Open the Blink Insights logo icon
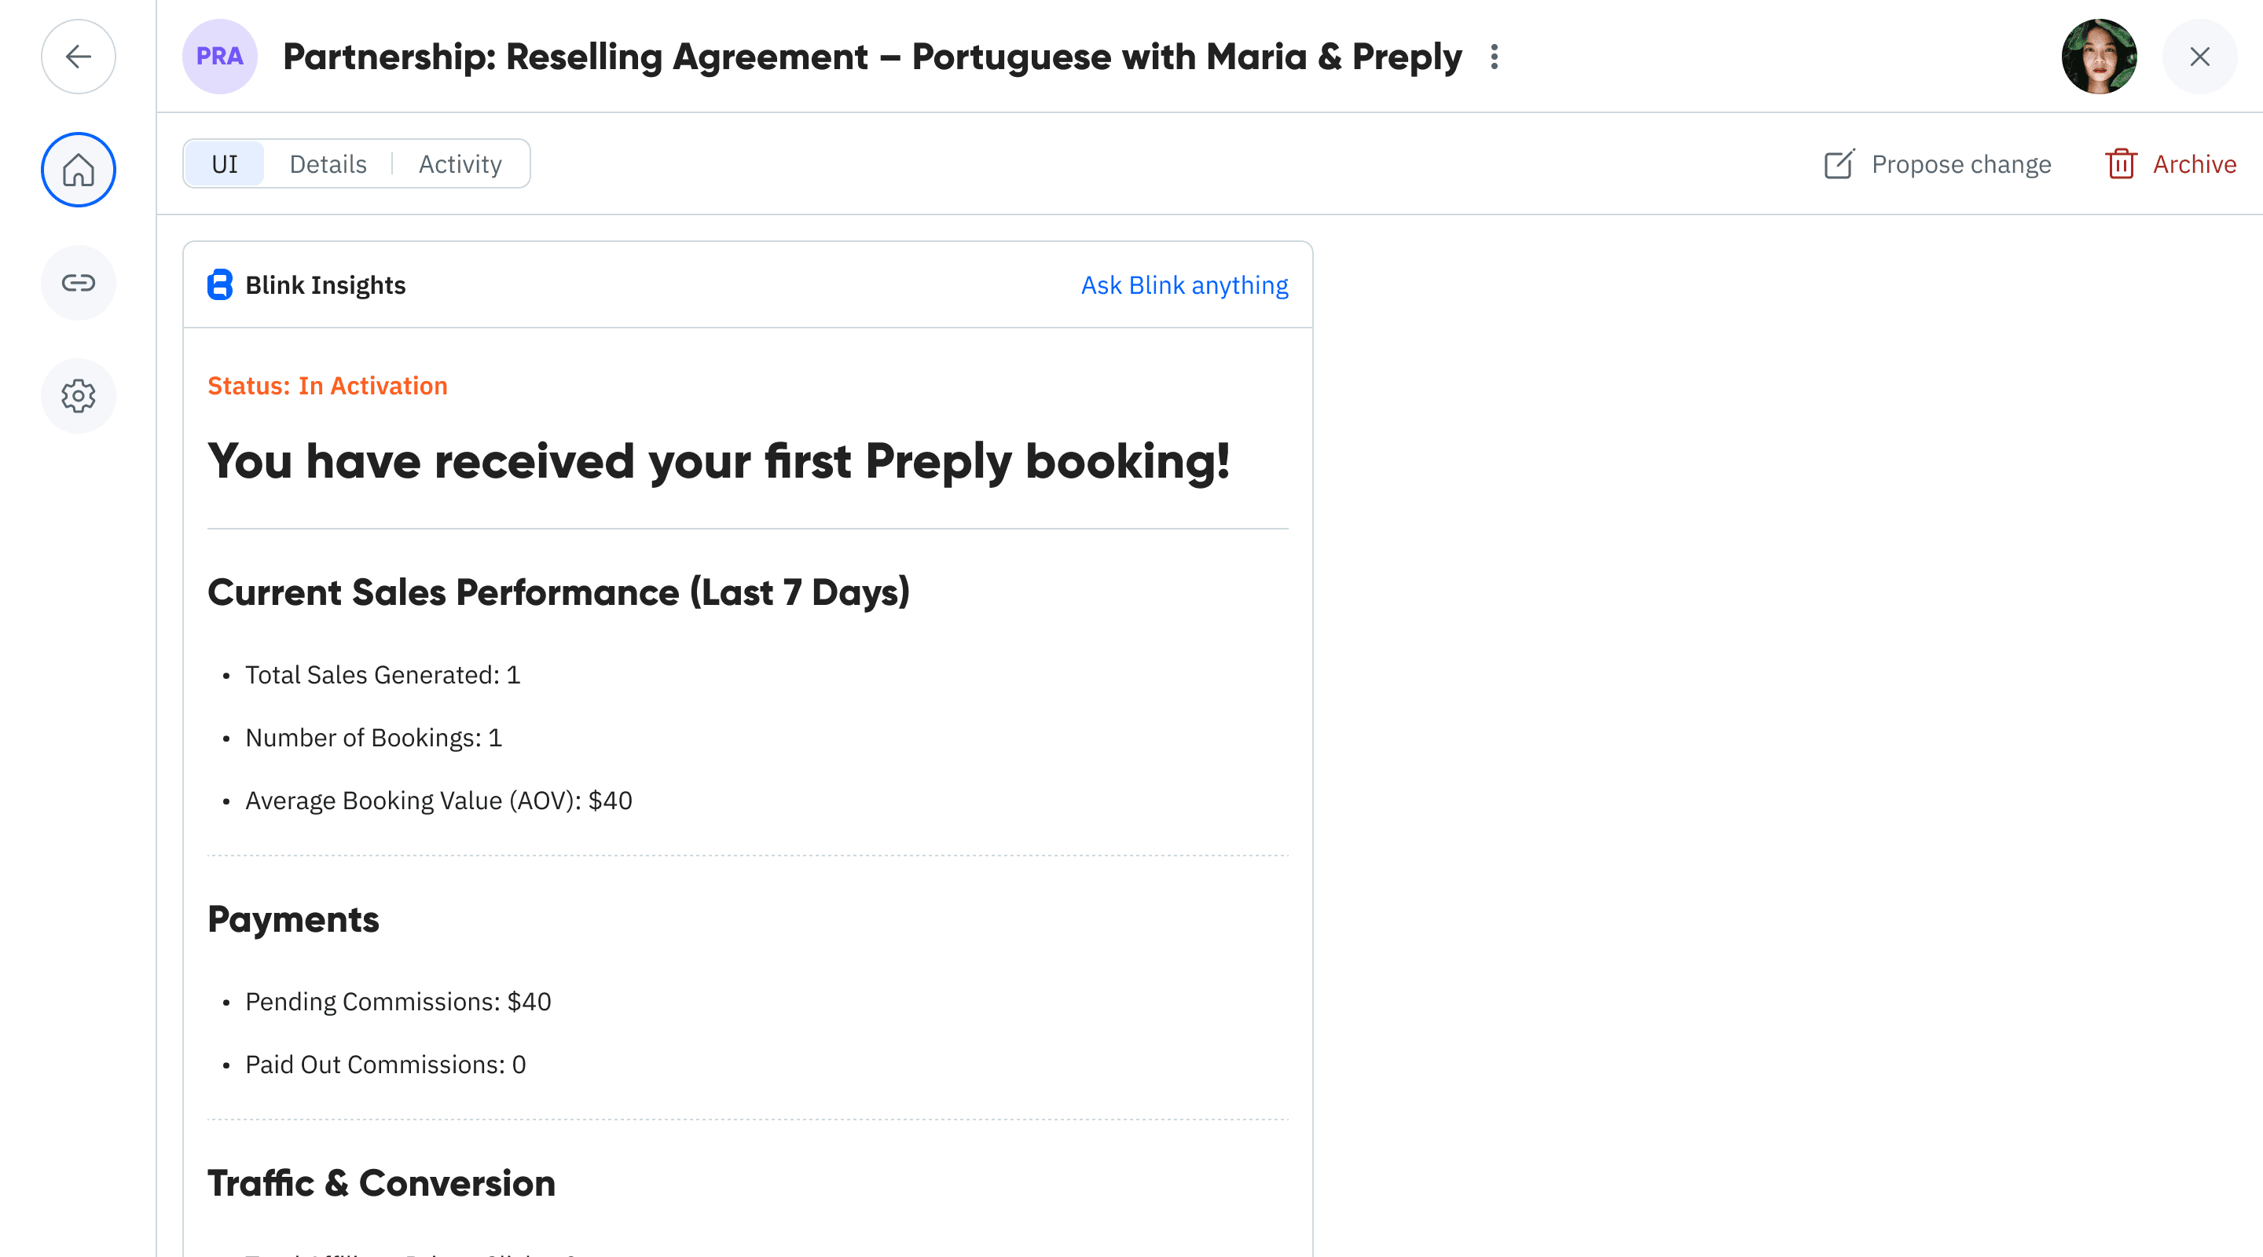The width and height of the screenshot is (2263, 1257). tap(218, 284)
